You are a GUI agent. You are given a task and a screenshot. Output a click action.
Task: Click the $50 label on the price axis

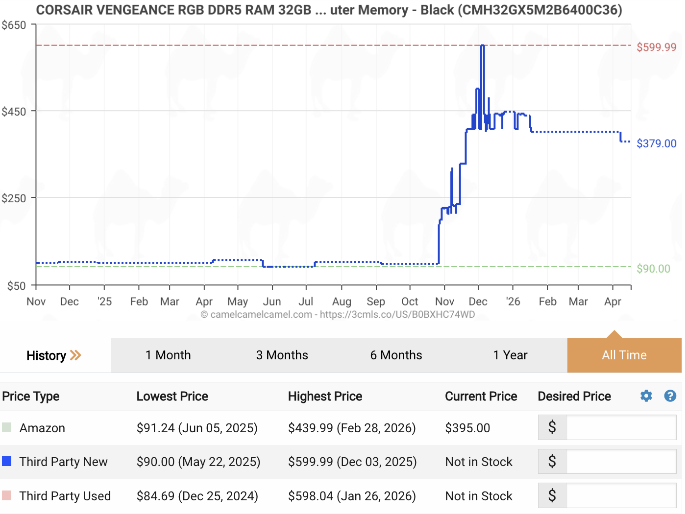pos(17,286)
